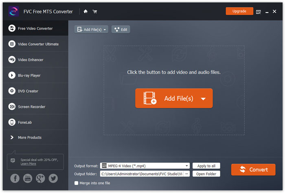Browse output folder with ellipsis button

pyautogui.click(x=186, y=174)
